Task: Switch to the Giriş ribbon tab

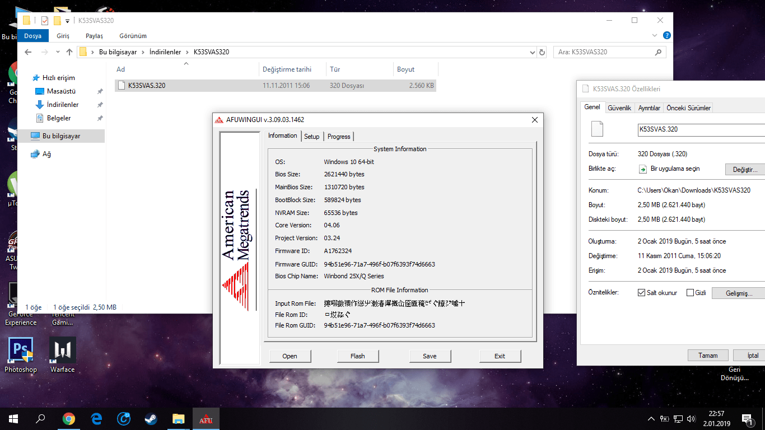Action: coord(63,36)
